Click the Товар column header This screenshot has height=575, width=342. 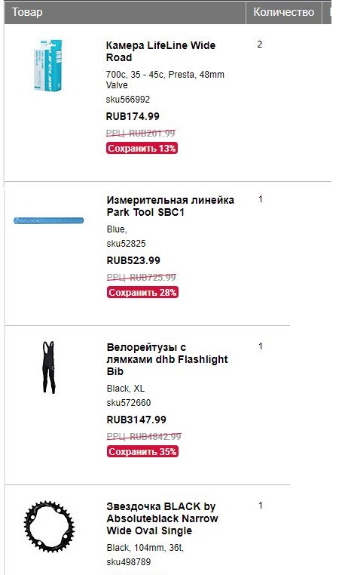[x=27, y=12]
